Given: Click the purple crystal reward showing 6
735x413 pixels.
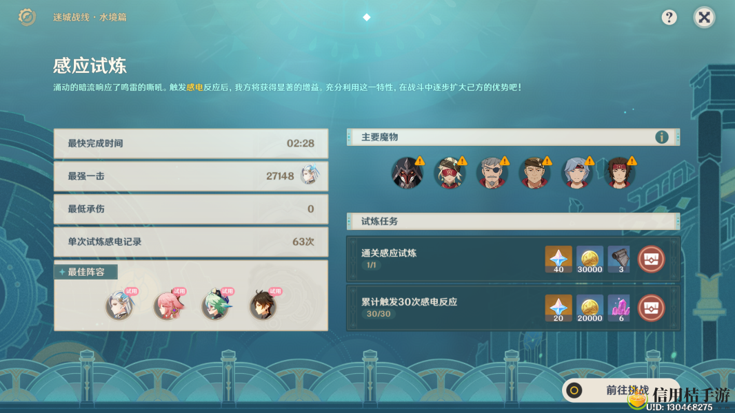Looking at the screenshot, I should coord(618,308).
